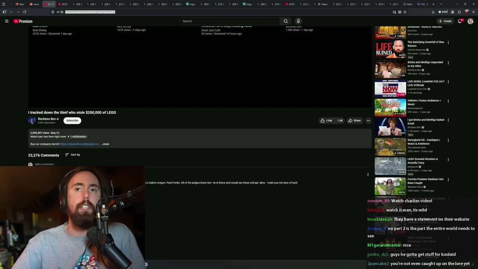Open the YouTube guide hamburger menu
Viewport: 478px width, 269px height.
6,21
